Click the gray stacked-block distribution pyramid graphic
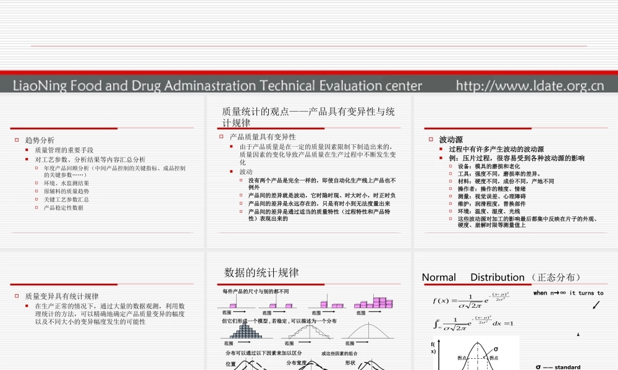618x370 pixels. (x=246, y=332)
